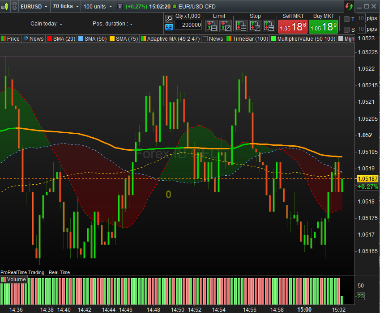
Task: Toggle the chart link chain icon
Action: [x=14, y=6]
